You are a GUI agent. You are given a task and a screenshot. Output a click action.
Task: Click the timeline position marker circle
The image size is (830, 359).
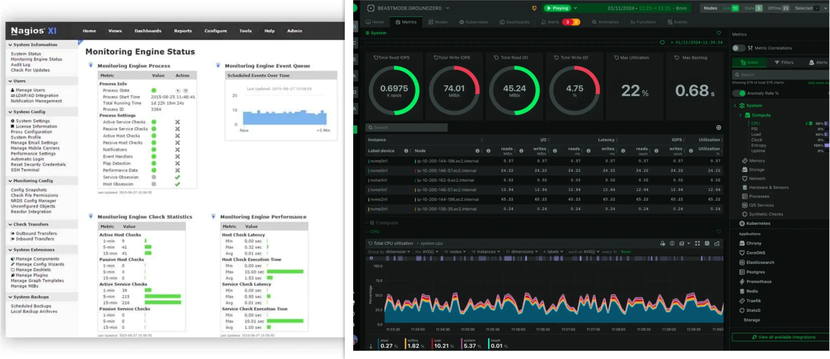(x=662, y=42)
